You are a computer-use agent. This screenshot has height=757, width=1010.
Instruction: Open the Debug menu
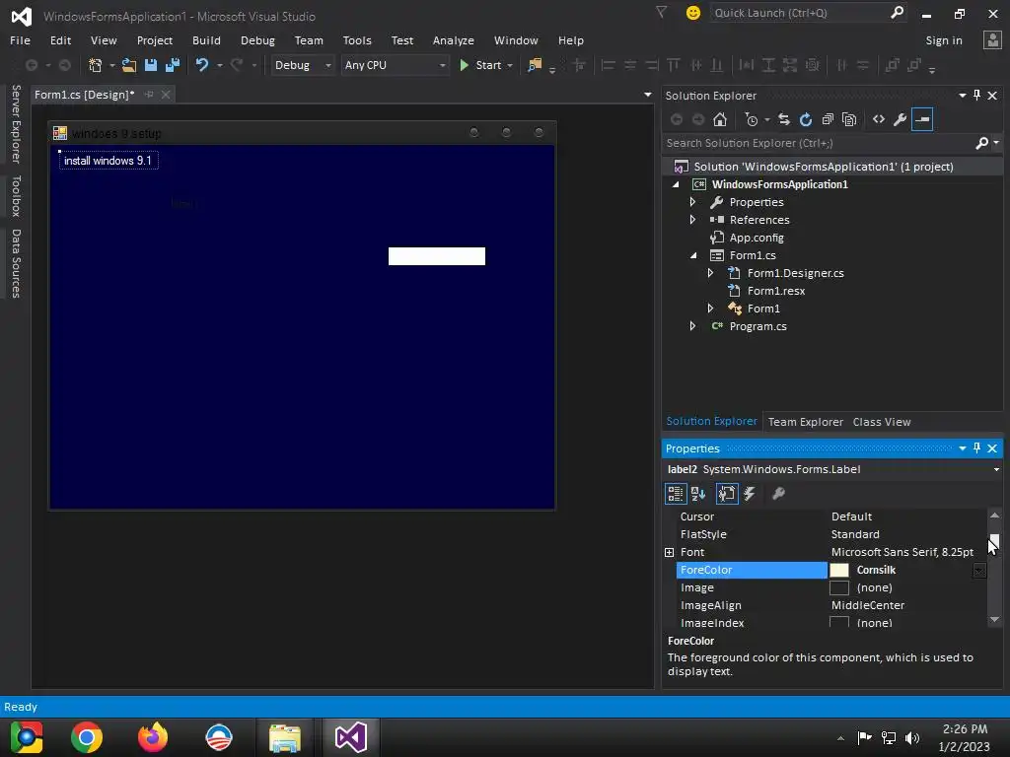[257, 39]
